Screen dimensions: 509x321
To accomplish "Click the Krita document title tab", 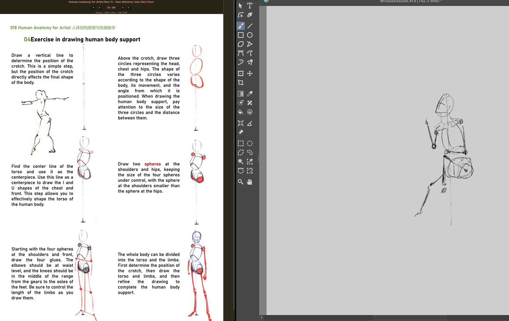I will [411, 1].
